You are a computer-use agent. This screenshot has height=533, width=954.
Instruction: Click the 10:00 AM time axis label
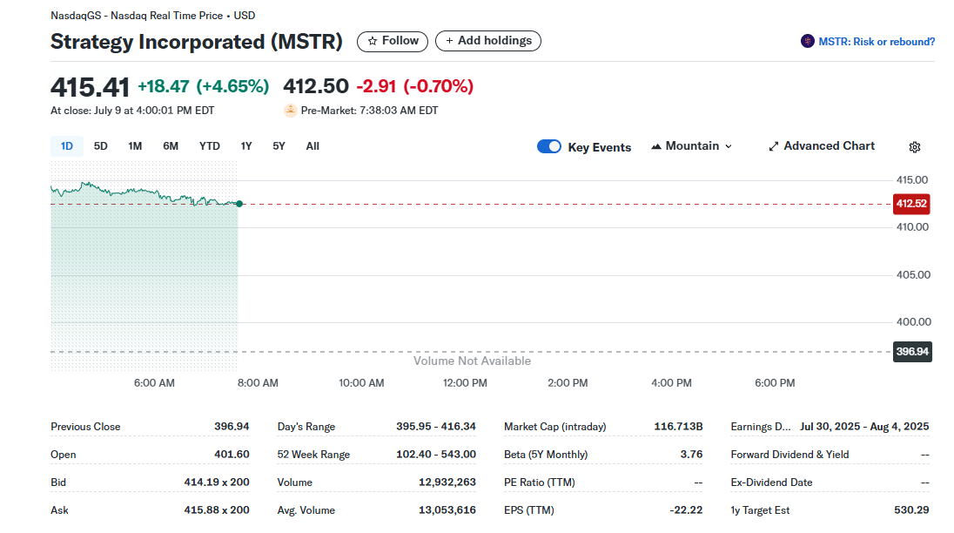point(361,383)
